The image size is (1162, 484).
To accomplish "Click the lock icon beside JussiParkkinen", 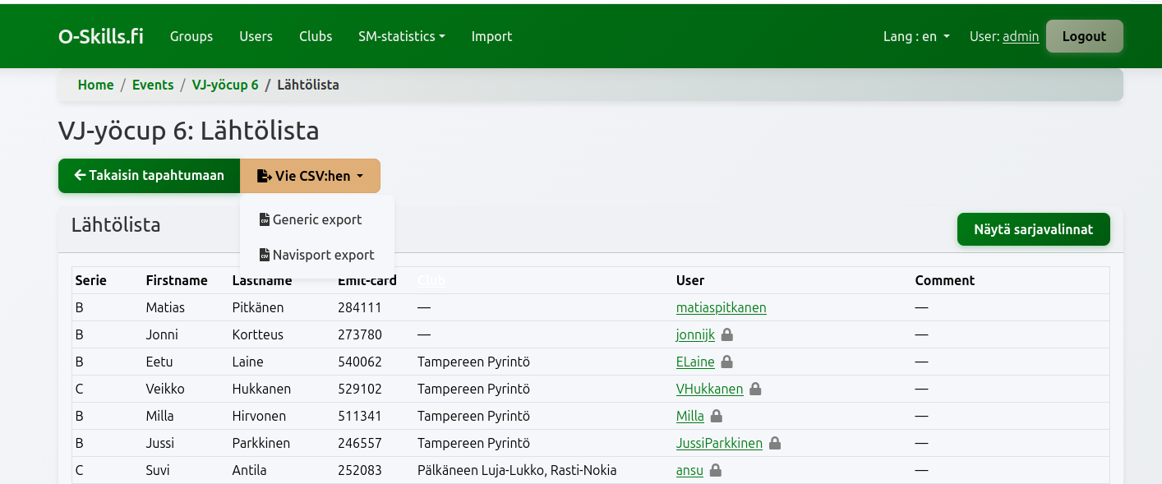I will (x=775, y=444).
